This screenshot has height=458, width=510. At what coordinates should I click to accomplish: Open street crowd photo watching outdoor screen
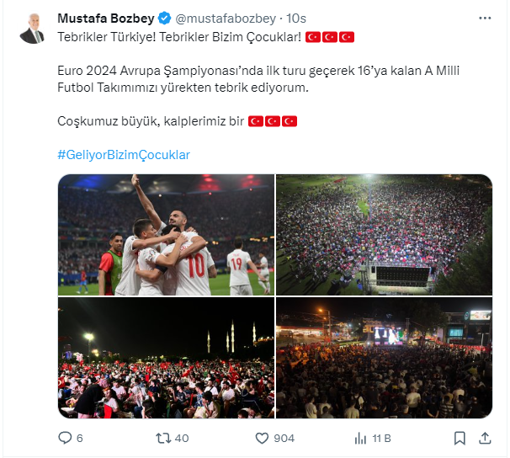pyautogui.click(x=384, y=358)
